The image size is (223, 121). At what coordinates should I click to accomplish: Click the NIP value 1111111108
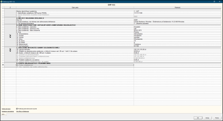[138, 13]
